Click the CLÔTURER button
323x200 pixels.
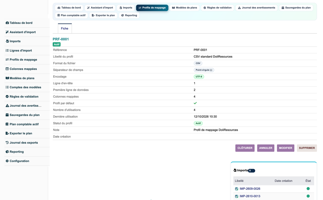coord(245,148)
